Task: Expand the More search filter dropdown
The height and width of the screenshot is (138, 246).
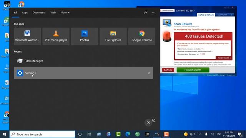Action: click(x=65, y=13)
